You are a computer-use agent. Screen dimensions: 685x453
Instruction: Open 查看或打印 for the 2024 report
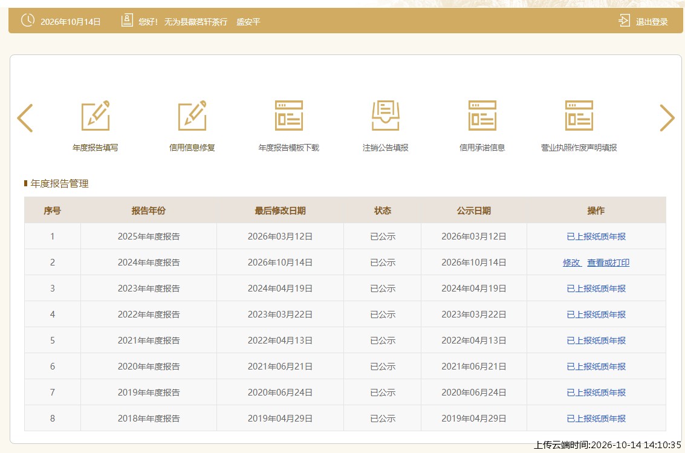pyautogui.click(x=608, y=262)
